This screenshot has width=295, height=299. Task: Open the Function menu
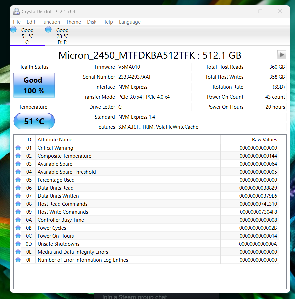[x=51, y=22]
